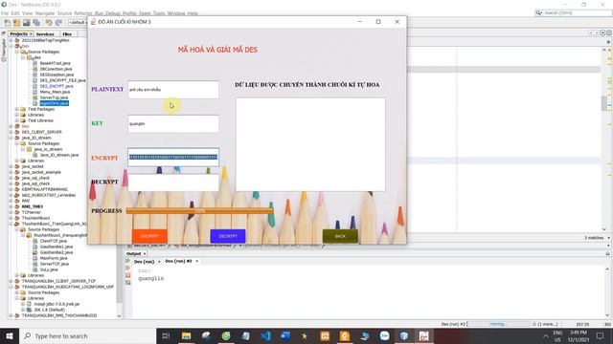Viewport: 613px width, 344px height.
Task: Select ClientTCP.java in project tree
Action: (x=54, y=241)
